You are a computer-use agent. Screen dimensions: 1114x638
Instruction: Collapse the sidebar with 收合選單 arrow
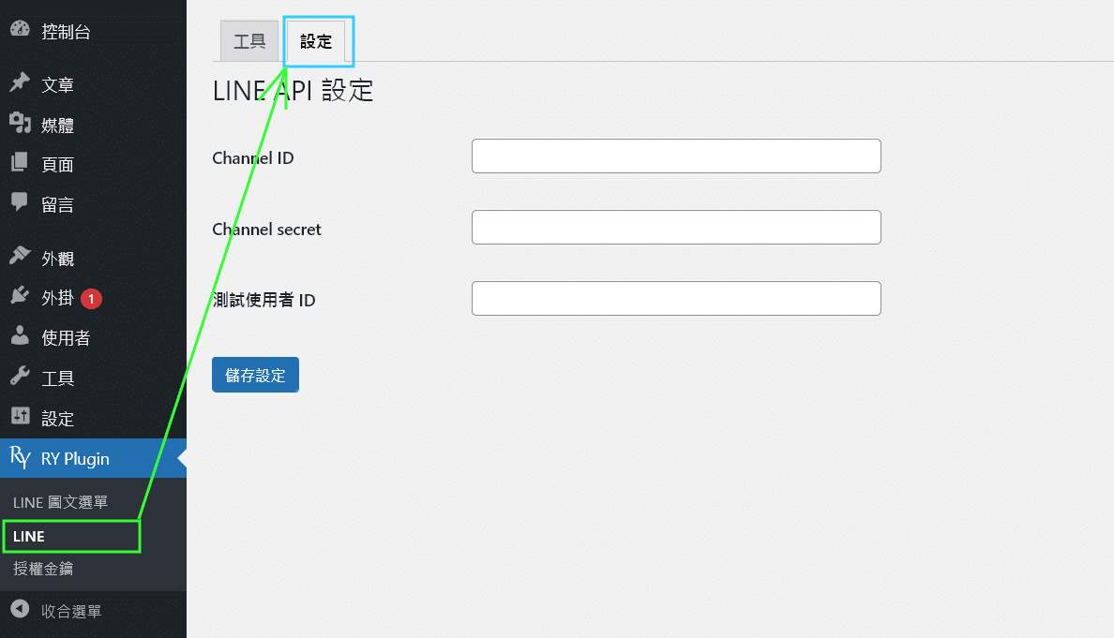pos(20,611)
